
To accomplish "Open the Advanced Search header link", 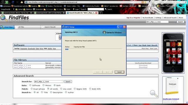I will click(x=170, y=17).
